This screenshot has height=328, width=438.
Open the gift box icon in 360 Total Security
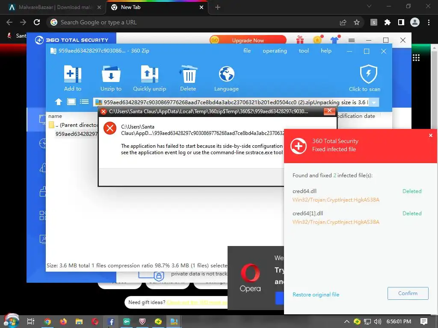(x=300, y=40)
